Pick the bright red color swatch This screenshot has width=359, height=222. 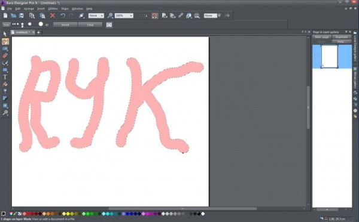pos(28,214)
